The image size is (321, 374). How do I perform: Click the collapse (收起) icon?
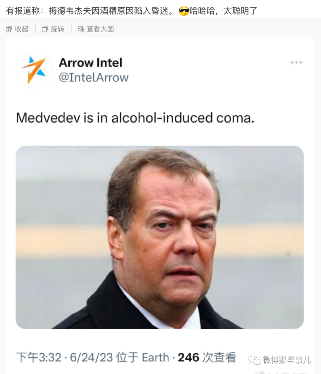(9, 29)
